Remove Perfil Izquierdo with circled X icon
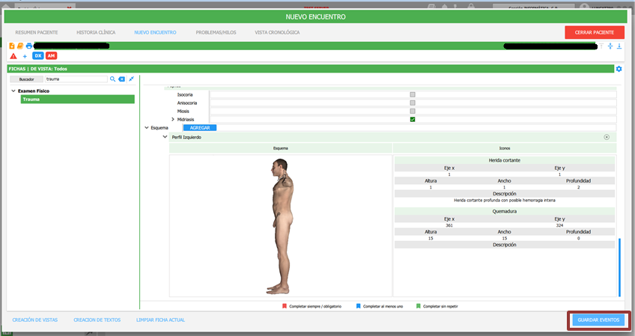This screenshot has height=336, width=635. 607,137
